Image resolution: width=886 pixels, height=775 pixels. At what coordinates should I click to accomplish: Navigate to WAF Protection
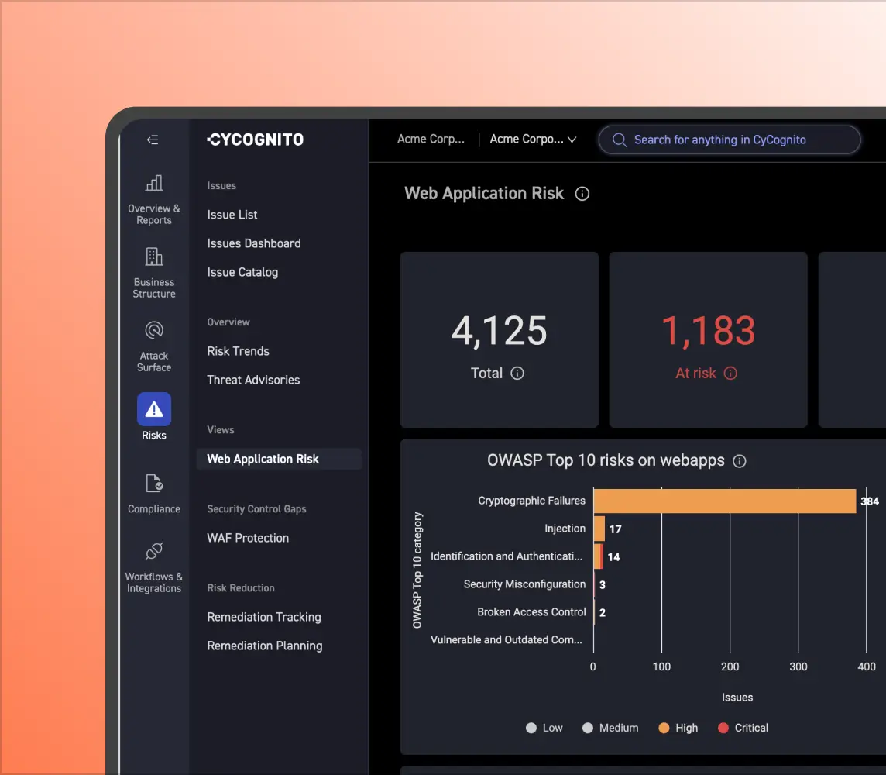pos(248,538)
